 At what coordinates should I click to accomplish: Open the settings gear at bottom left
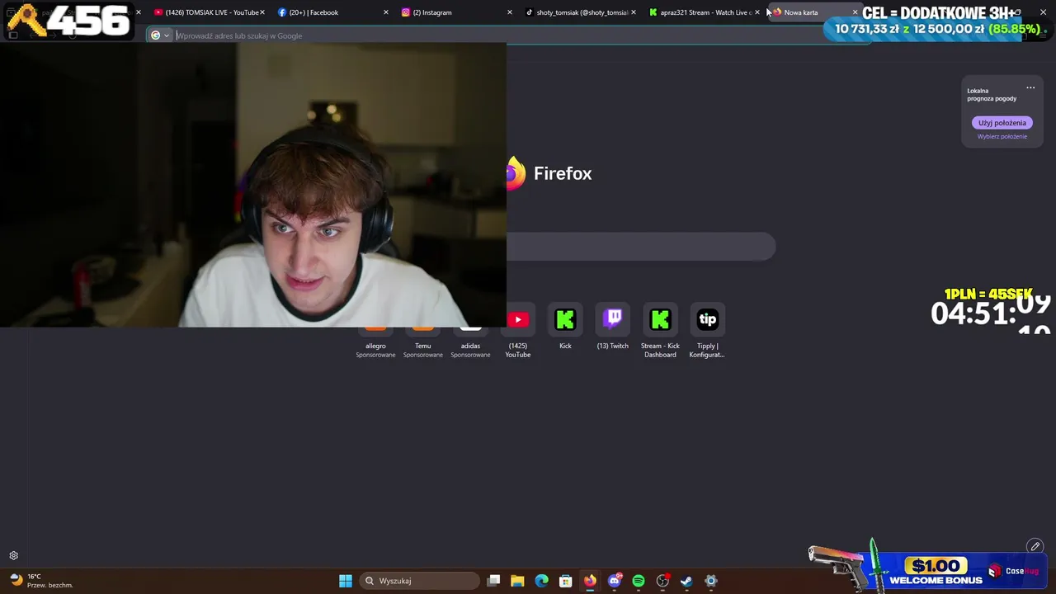[x=13, y=556]
